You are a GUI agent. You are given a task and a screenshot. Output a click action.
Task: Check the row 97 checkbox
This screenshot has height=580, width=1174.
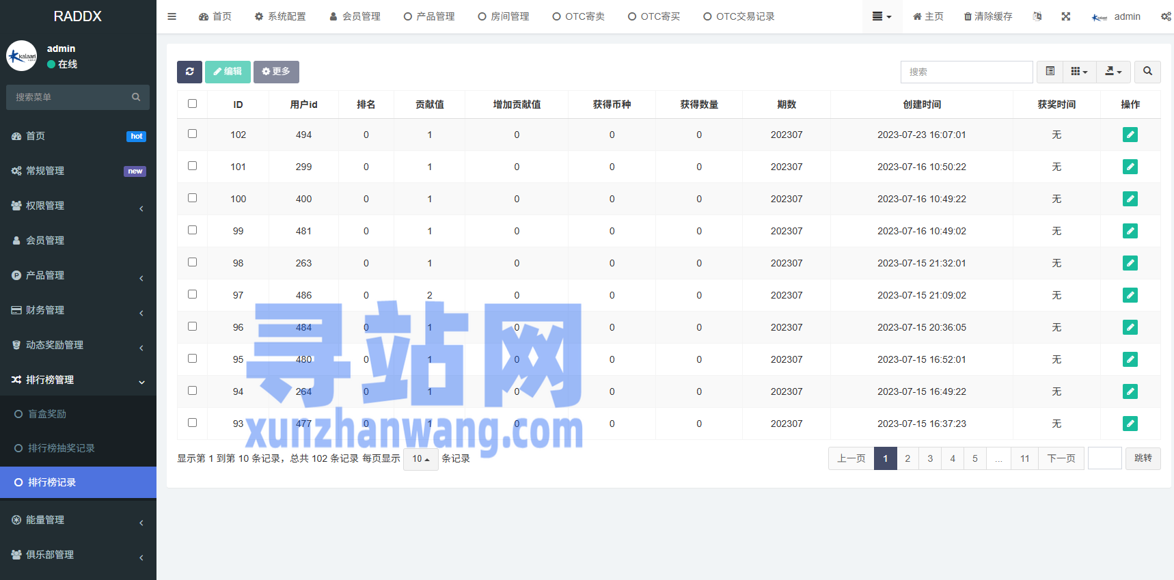click(192, 294)
